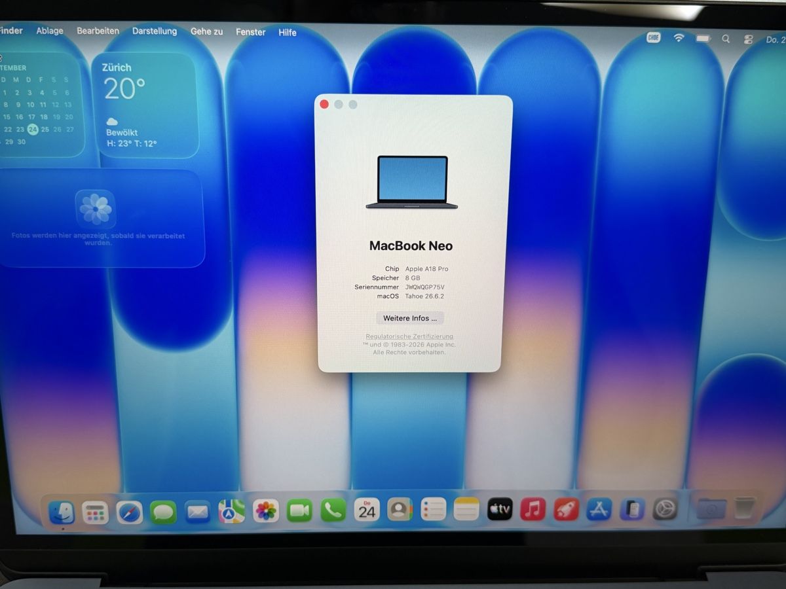The width and height of the screenshot is (786, 589).
Task: Open the Regulatorische Zertifizierung link
Action: tap(409, 336)
